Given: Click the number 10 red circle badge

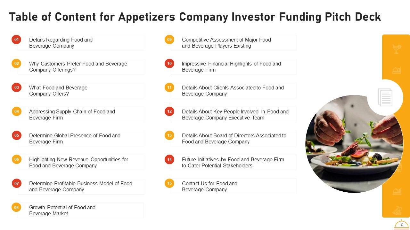Looking at the screenshot, I should pos(169,64).
